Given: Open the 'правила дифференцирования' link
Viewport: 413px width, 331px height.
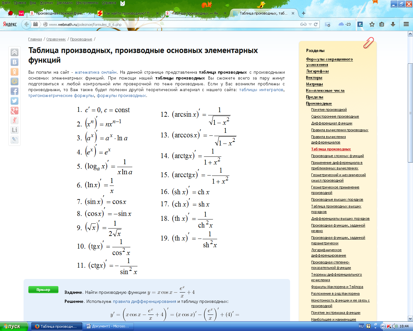Looking at the screenshot, I should (x=145, y=301).
